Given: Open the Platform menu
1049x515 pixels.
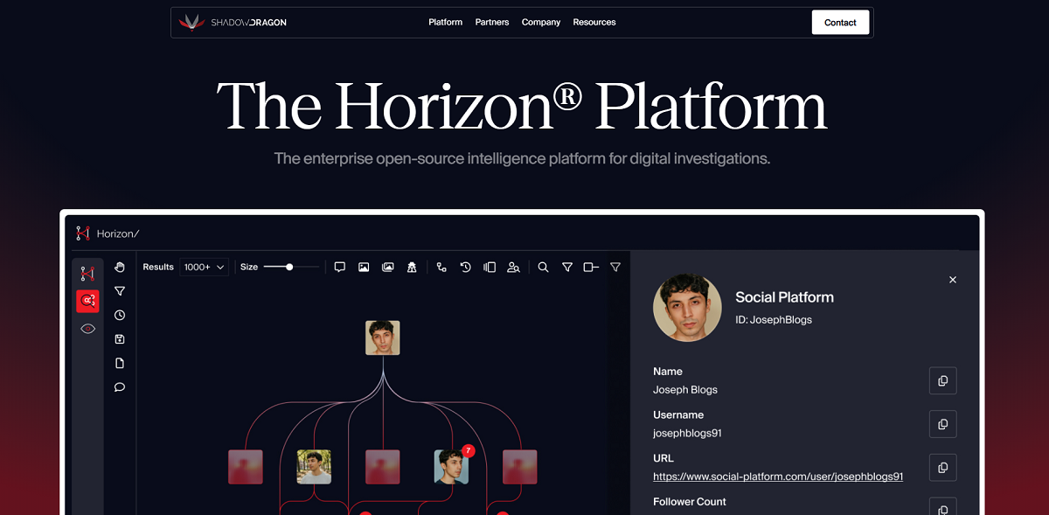Looking at the screenshot, I should 445,22.
